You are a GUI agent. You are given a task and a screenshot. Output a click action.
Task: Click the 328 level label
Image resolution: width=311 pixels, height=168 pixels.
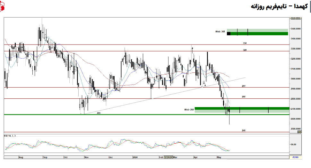245,50
